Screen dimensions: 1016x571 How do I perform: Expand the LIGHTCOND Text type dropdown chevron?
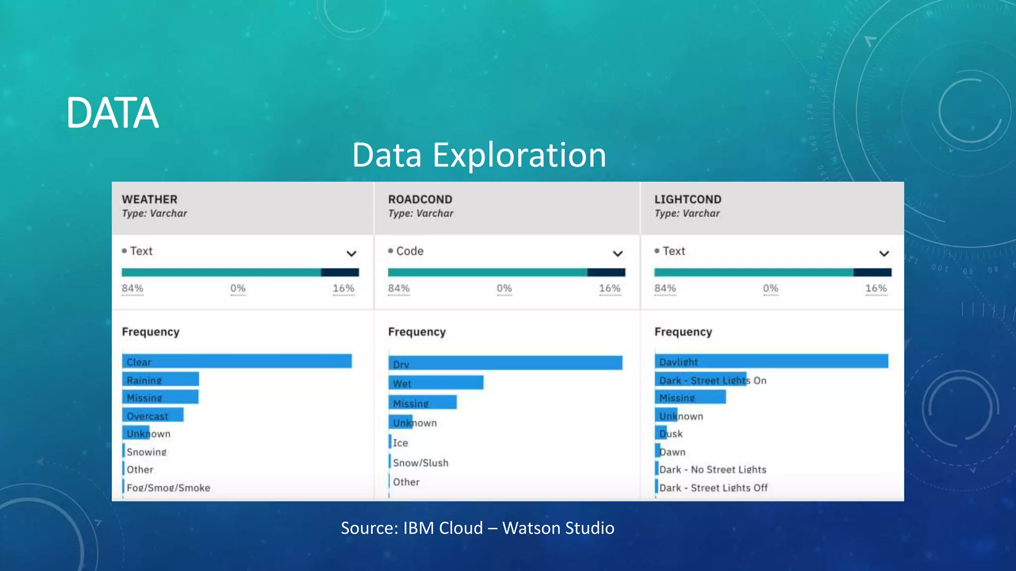coord(884,253)
